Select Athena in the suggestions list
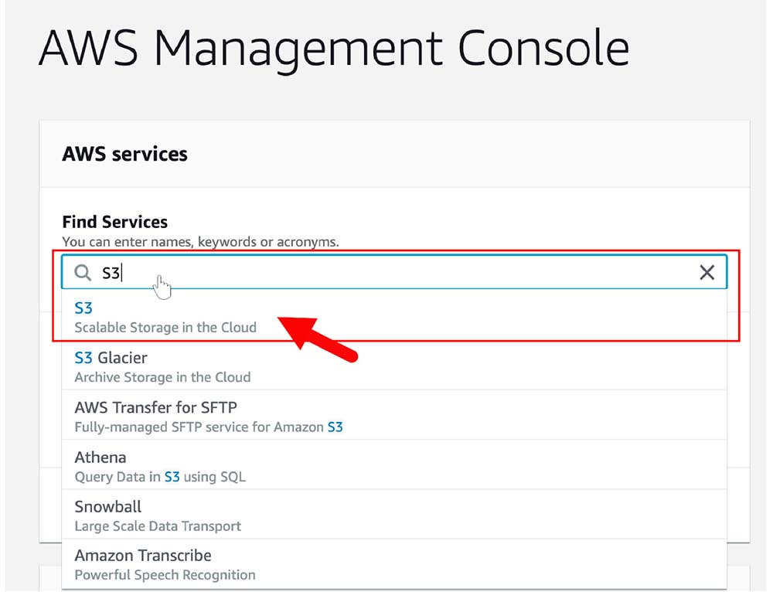The height and width of the screenshot is (592, 773). point(100,458)
